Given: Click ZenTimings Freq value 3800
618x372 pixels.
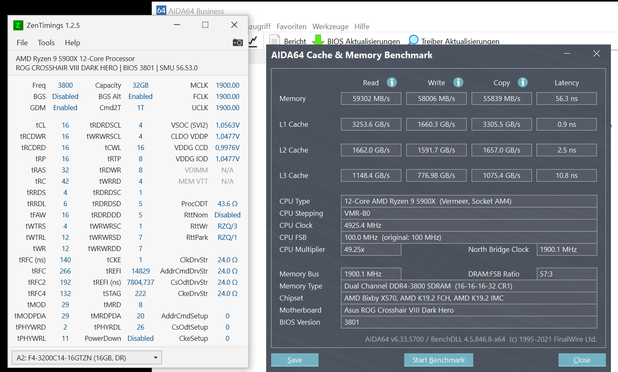Looking at the screenshot, I should [x=65, y=85].
